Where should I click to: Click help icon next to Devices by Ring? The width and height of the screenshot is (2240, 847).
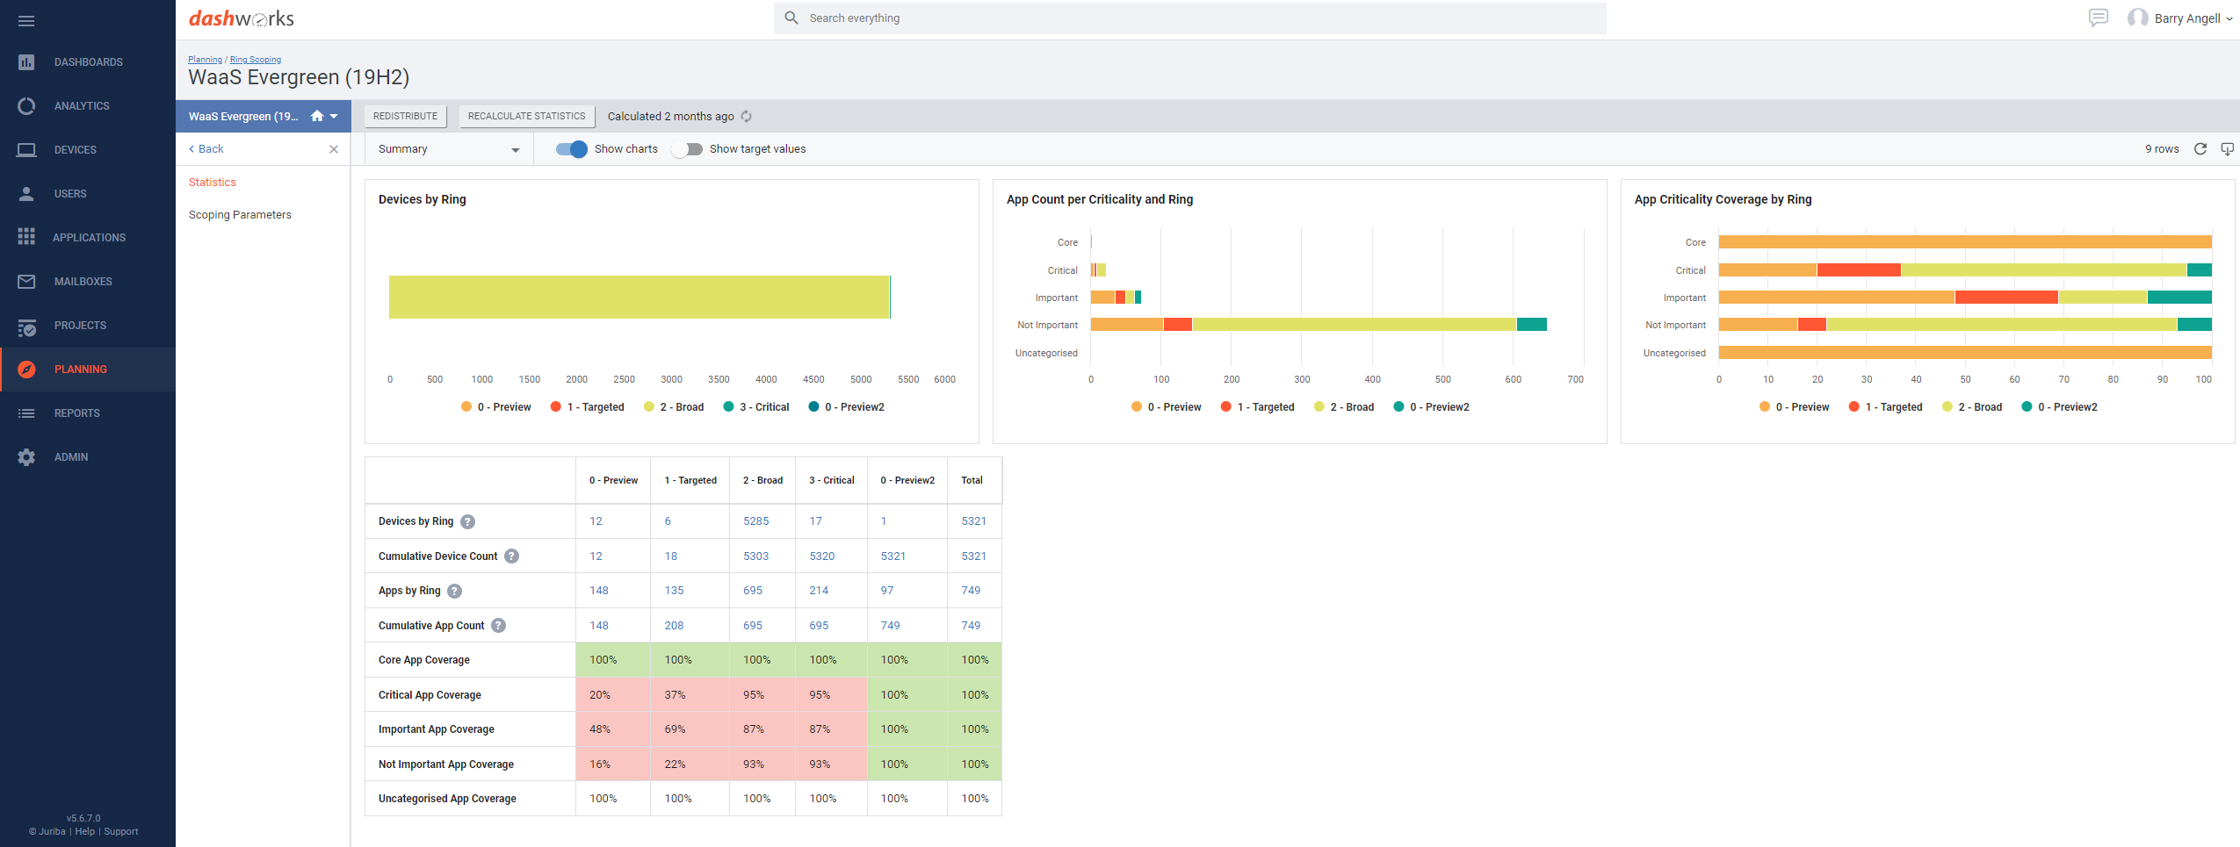click(x=468, y=521)
